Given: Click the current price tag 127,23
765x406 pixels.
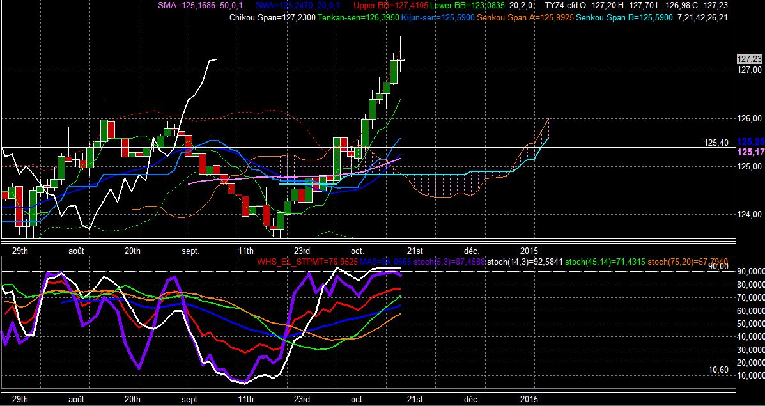Looking at the screenshot, I should tap(750, 59).
